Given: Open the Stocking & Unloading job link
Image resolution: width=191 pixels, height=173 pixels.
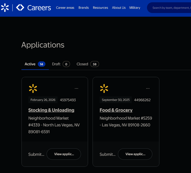Looking at the screenshot, I should 51,110.
